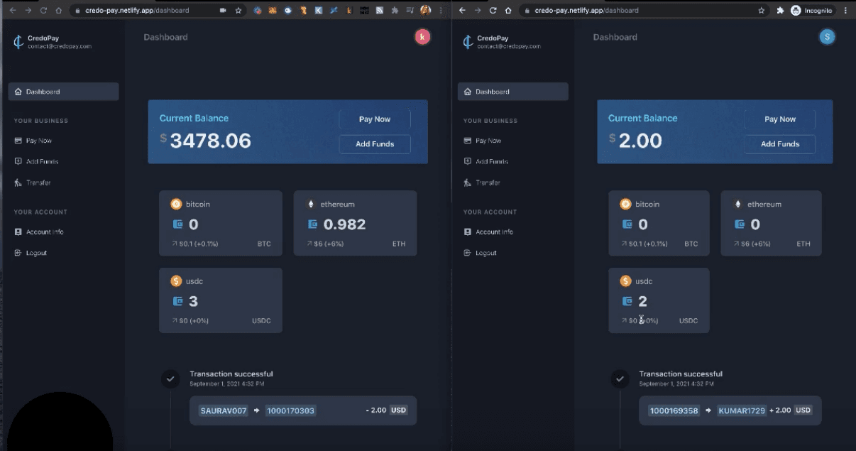Click the wallet icon beside 0.982 ethereum
Viewport: 856px width, 451px height.
point(312,224)
